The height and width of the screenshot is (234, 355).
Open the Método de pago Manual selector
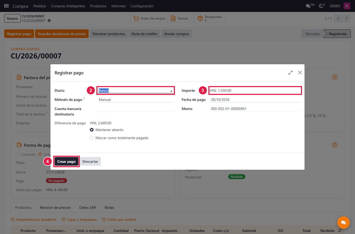pyautogui.click(x=136, y=99)
